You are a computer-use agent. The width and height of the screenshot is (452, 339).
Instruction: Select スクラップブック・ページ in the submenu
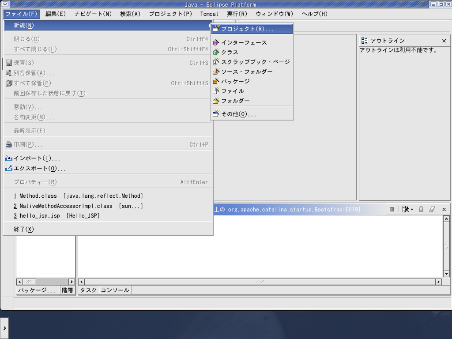tap(252, 62)
